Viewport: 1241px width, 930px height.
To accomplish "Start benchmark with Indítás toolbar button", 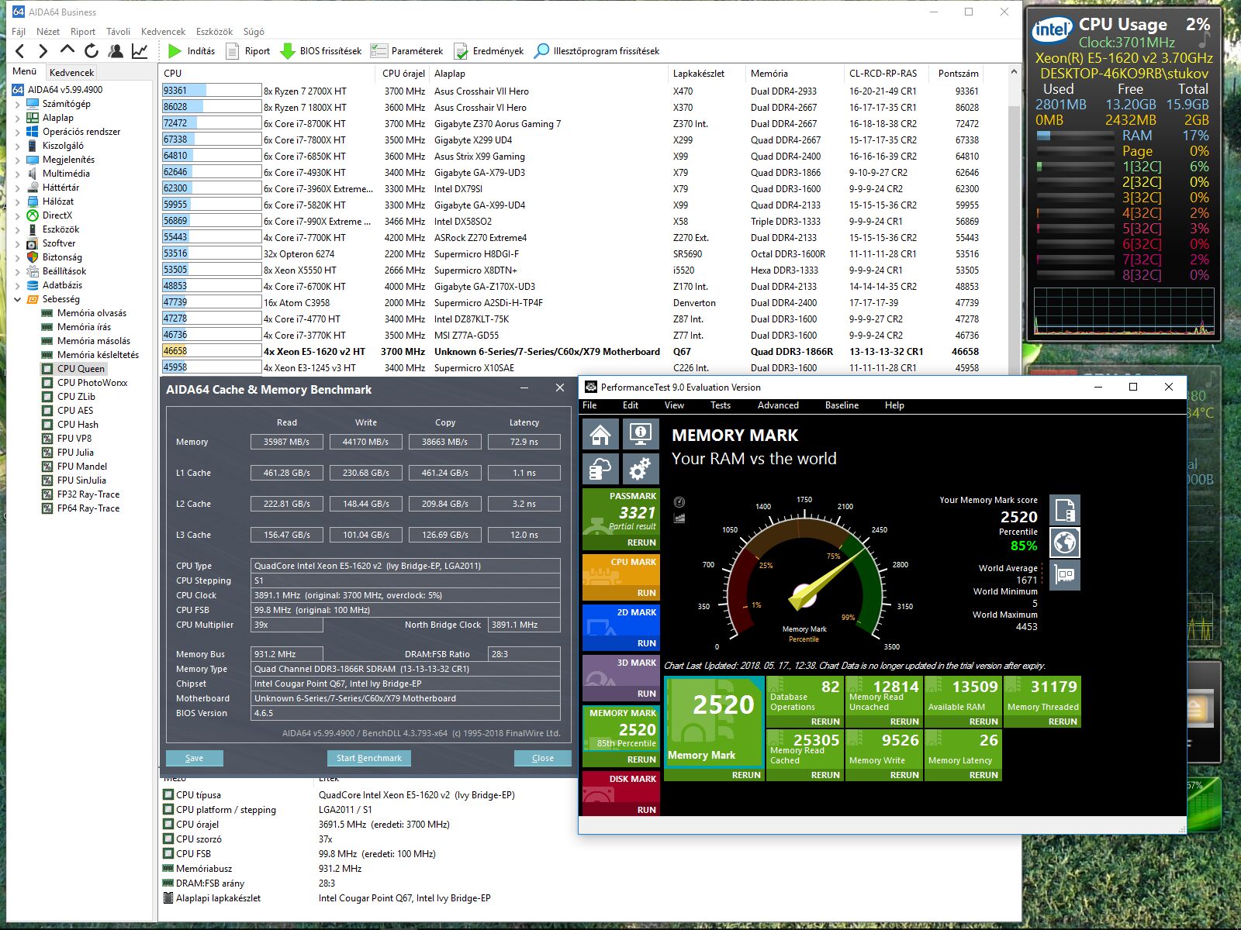I will [x=192, y=51].
